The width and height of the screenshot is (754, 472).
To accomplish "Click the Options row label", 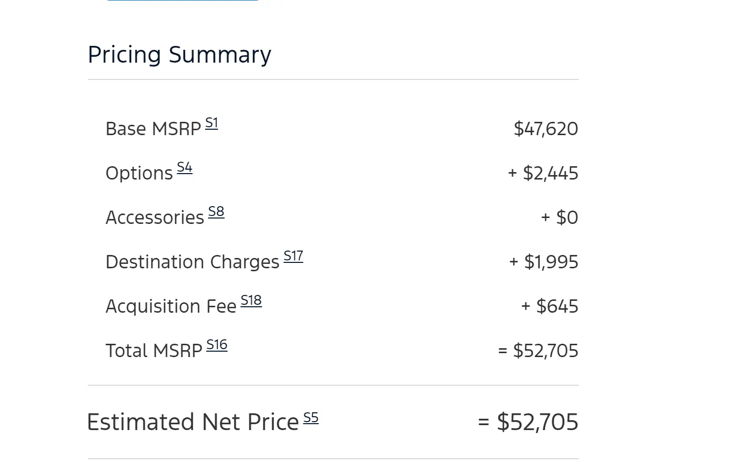I will pos(139,174).
